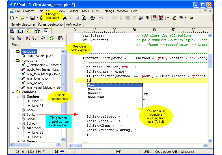Toggle line numbers icon

coord(167,18)
